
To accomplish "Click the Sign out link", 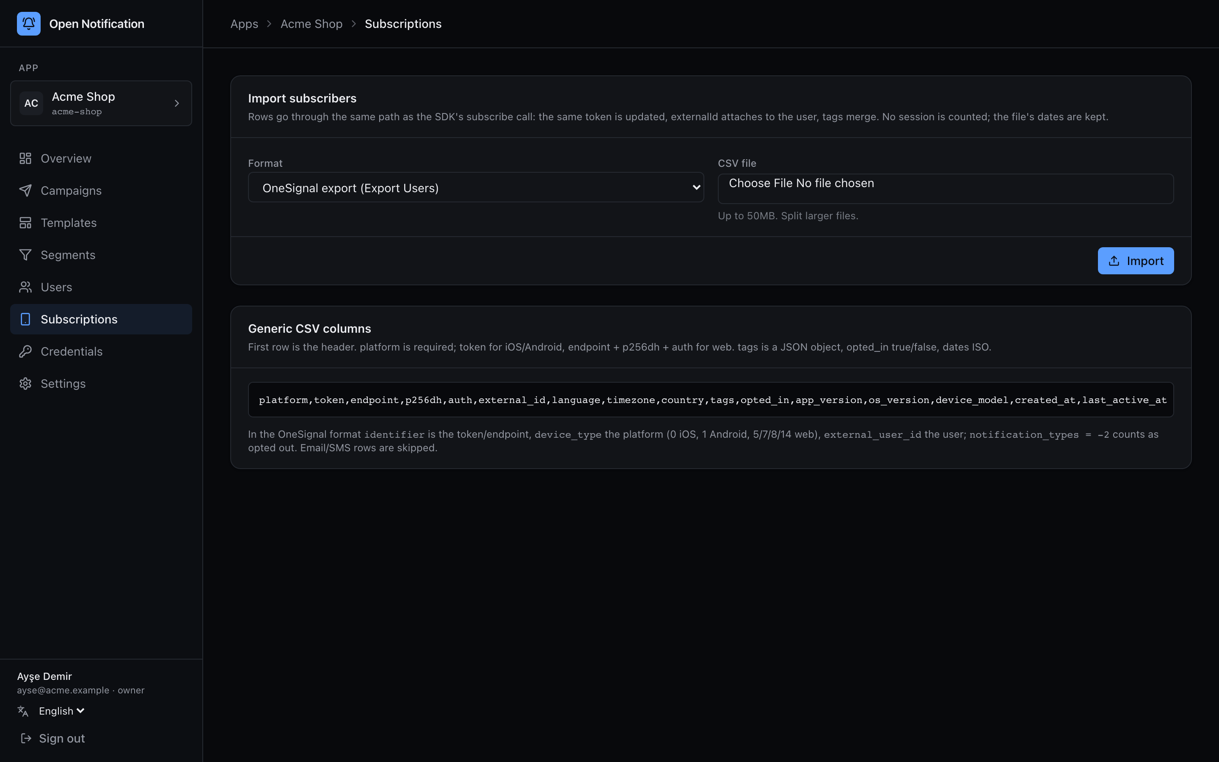I will (52, 738).
